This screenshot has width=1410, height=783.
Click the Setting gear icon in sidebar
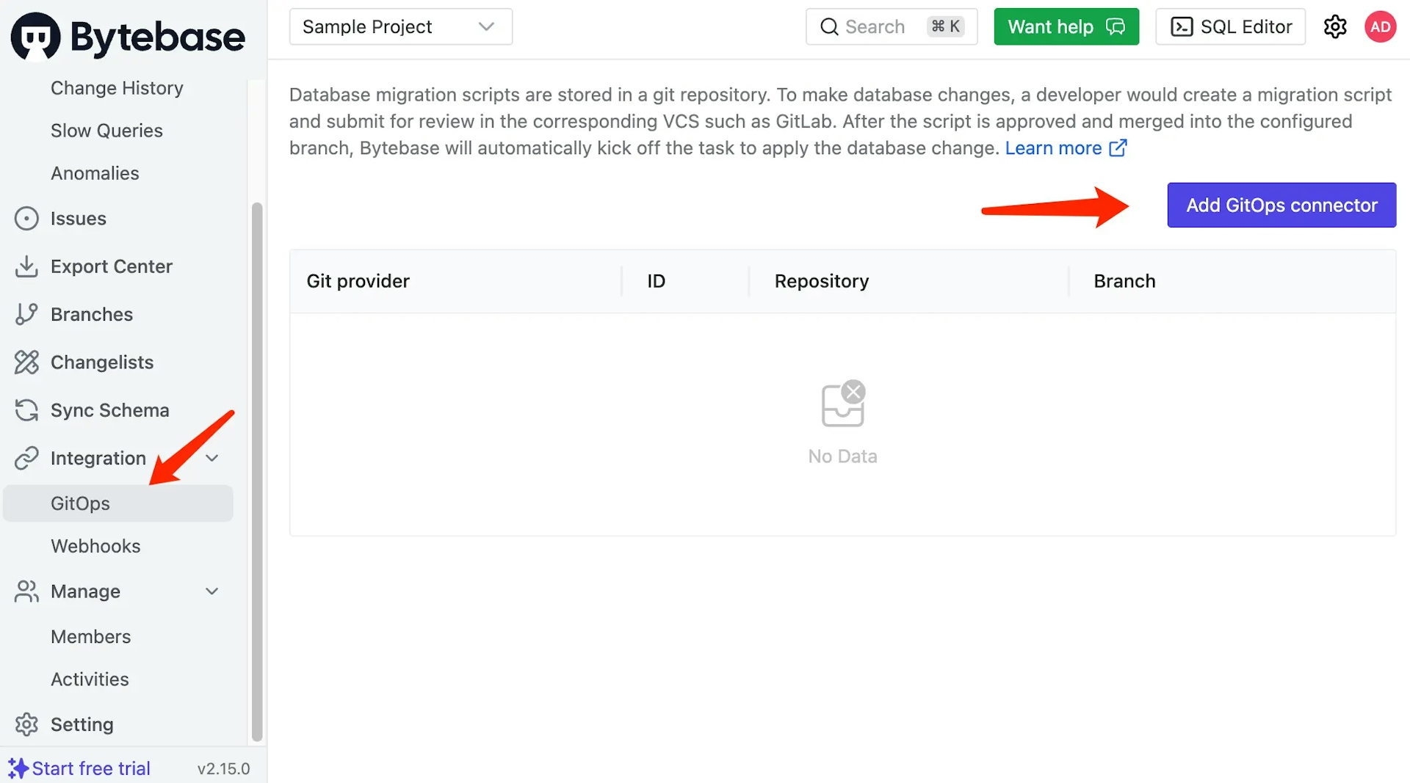pos(26,724)
